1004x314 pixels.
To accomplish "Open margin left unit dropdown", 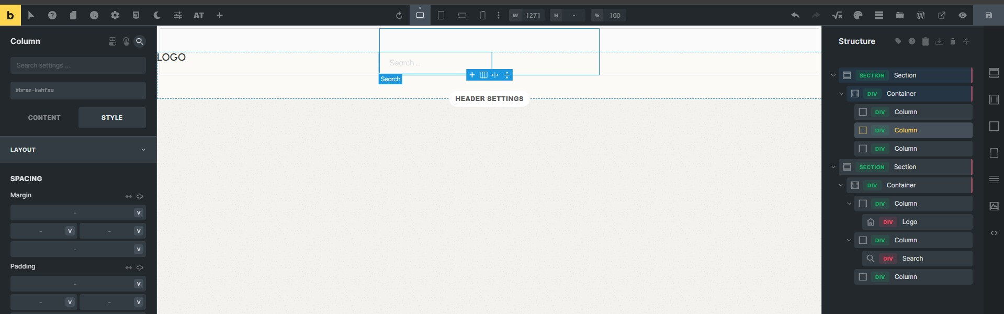I will tap(70, 231).
